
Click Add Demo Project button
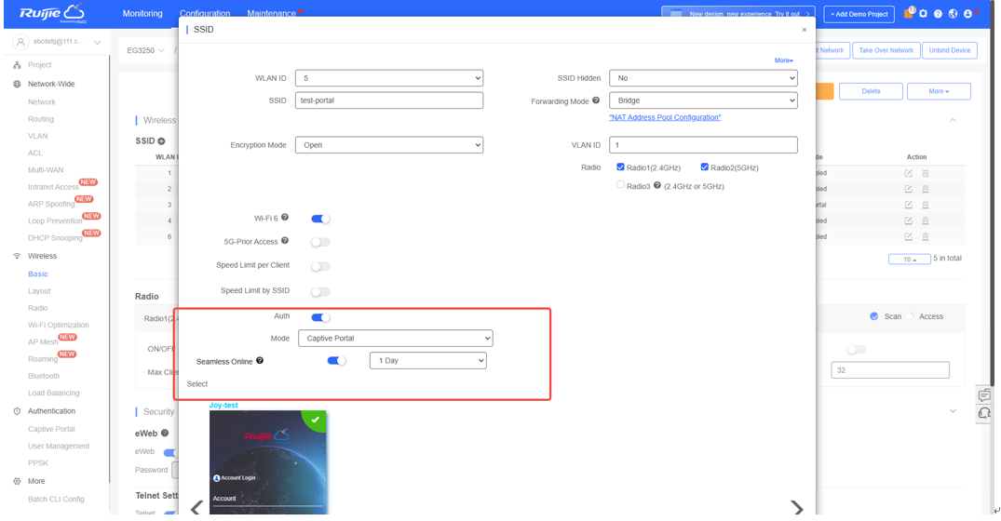859,14
